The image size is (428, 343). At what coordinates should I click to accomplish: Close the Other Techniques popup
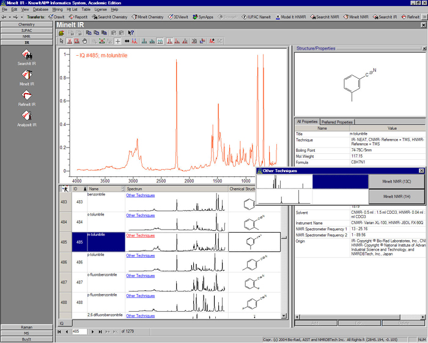(421, 171)
